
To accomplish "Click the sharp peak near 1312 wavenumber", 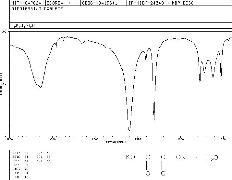I will tap(154, 120).
